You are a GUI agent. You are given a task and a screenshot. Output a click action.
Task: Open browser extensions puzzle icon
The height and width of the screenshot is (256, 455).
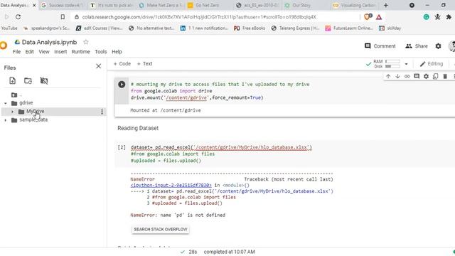pos(449,17)
